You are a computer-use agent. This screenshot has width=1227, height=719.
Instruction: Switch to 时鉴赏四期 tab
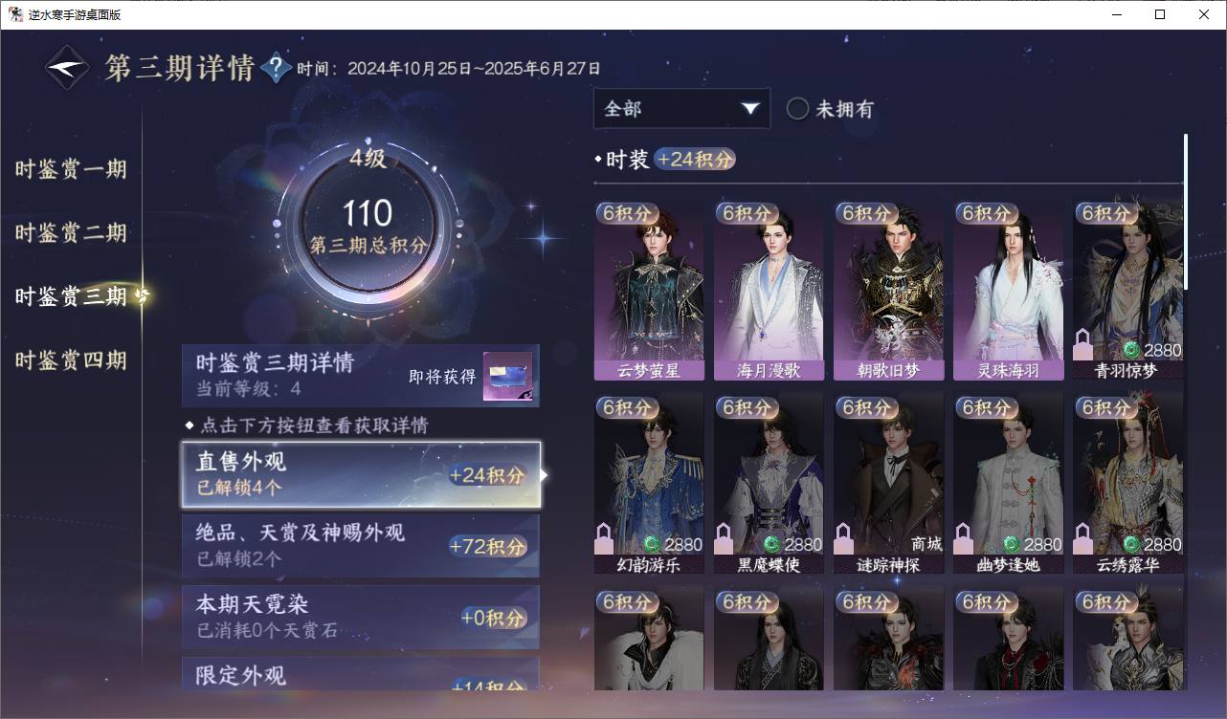click(71, 360)
